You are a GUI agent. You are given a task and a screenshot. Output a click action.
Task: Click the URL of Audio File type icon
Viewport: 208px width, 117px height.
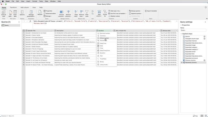(114, 31)
